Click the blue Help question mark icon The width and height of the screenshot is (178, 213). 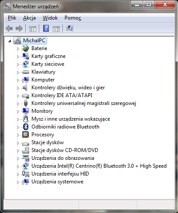coord(46,28)
